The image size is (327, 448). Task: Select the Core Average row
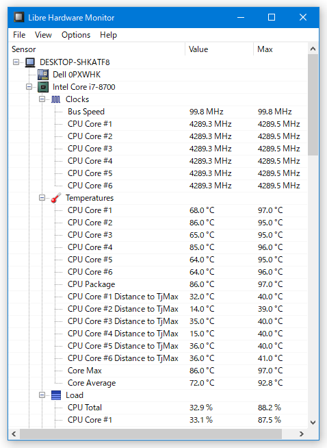[x=158, y=383]
